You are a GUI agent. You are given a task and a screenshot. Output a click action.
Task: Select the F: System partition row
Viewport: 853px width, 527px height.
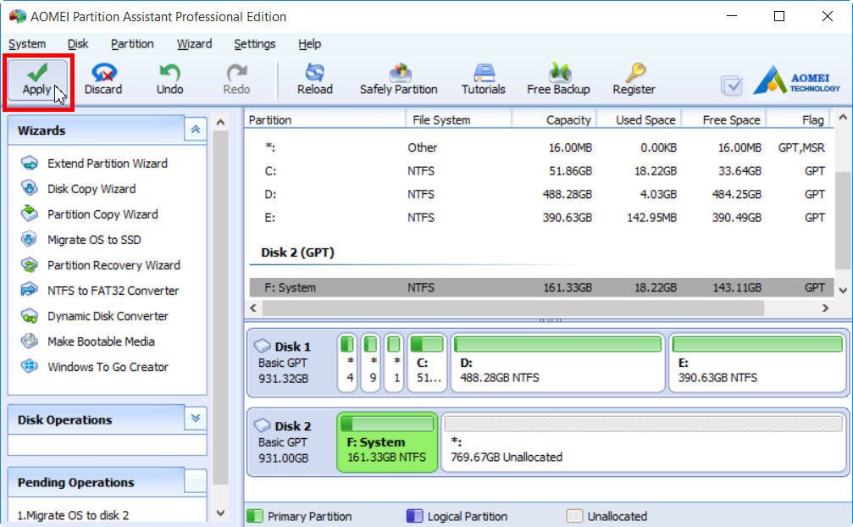click(x=541, y=287)
